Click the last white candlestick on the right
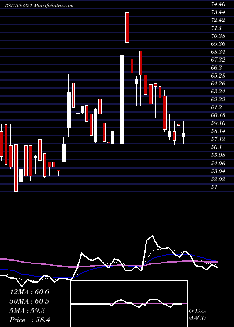 pyautogui.click(x=183, y=135)
